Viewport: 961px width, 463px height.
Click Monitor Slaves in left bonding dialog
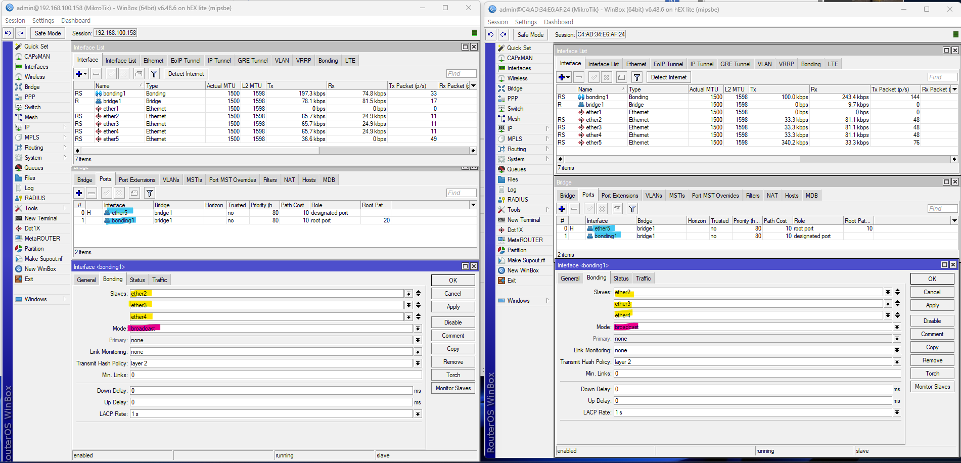click(453, 388)
